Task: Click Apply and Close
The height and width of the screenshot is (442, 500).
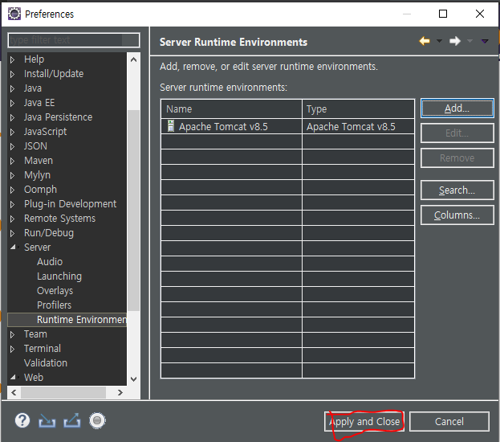Action: point(364,422)
